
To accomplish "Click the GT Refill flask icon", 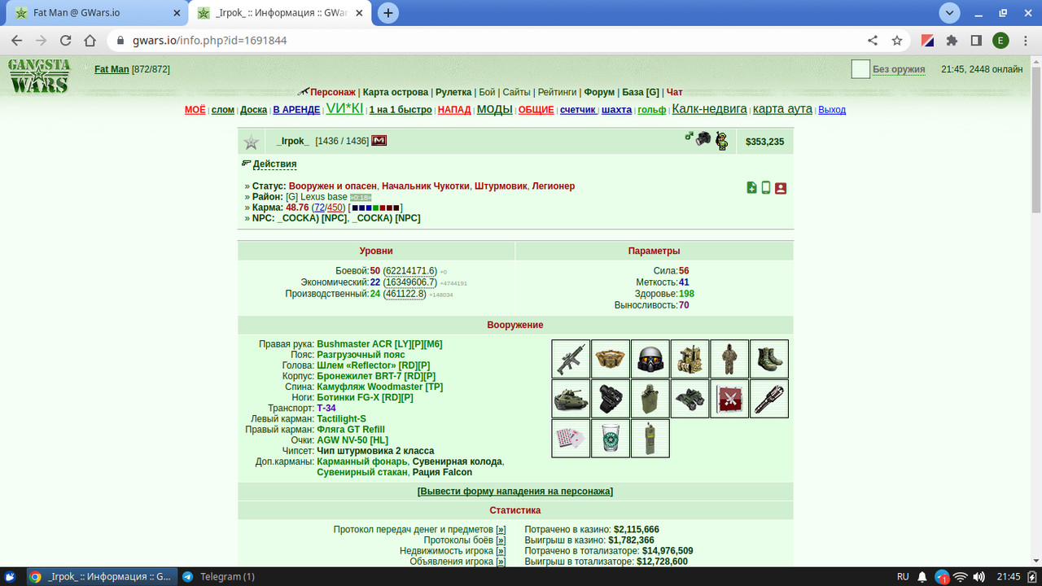I will click(650, 399).
